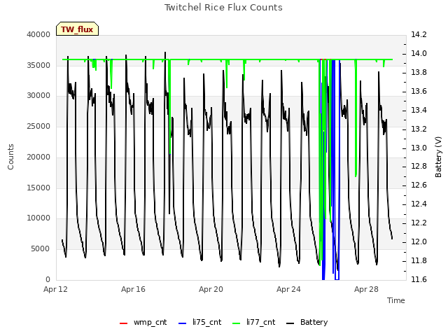
Task: Click the red wmp_cnt legend swatch
Action: pyautogui.click(x=123, y=323)
